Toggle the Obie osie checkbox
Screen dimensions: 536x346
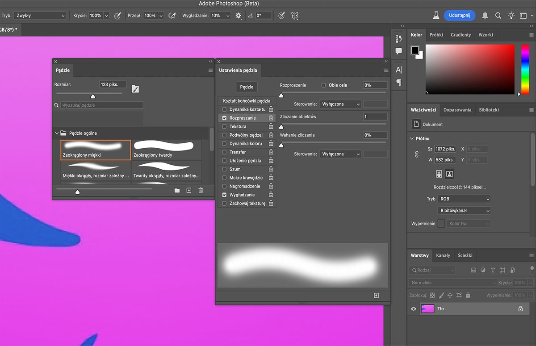tap(323, 85)
